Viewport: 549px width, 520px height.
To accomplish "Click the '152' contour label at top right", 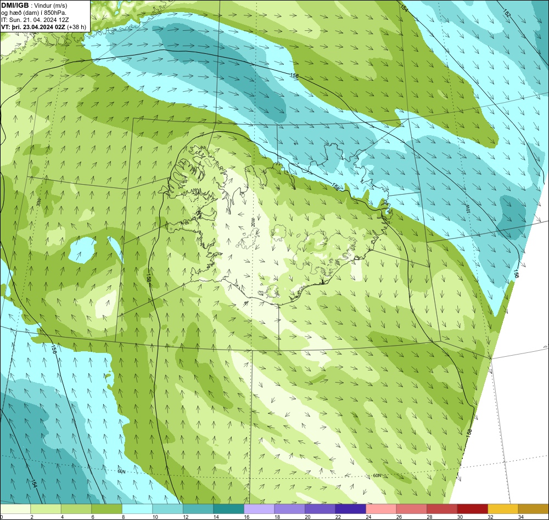I will (x=507, y=14).
